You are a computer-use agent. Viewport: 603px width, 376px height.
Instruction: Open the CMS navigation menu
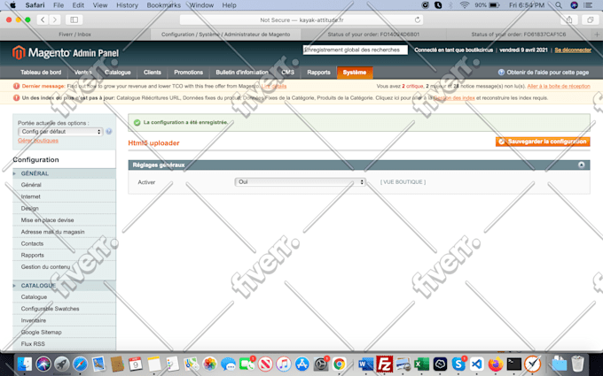point(287,73)
